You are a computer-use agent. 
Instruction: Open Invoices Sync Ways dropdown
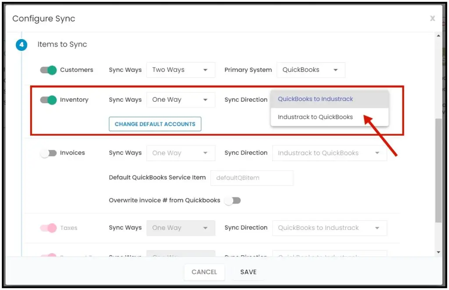click(181, 153)
